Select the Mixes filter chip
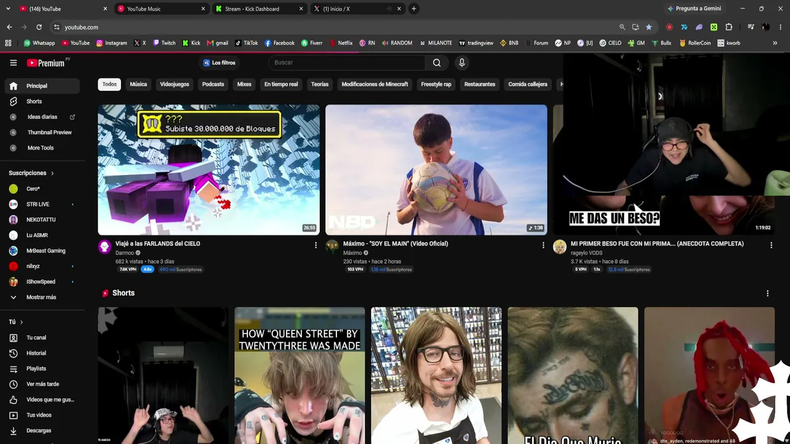 244,84
